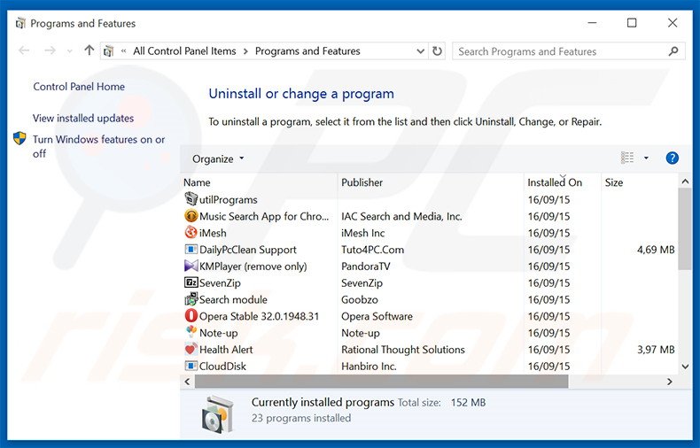Click the title bar Programs and Features icon

tap(20, 23)
